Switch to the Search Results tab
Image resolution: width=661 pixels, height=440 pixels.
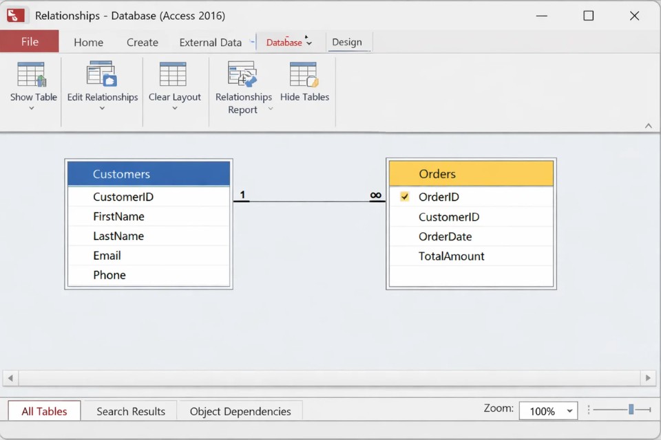tap(130, 411)
